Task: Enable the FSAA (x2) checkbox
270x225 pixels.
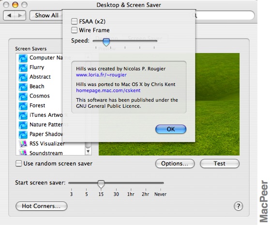Action: click(74, 21)
